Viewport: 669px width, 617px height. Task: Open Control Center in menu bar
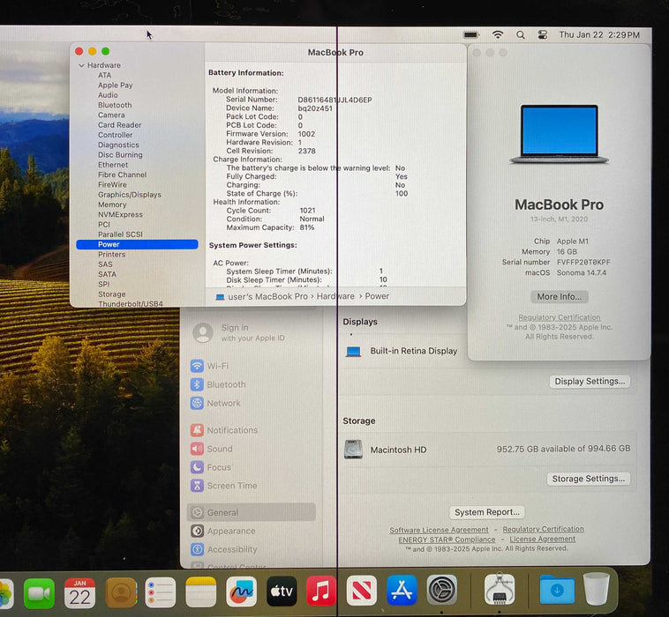pos(542,34)
